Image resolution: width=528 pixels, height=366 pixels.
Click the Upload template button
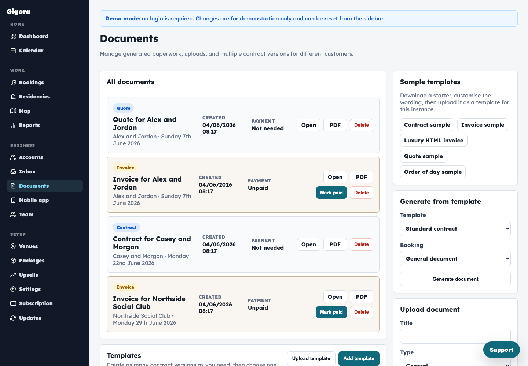click(311, 359)
